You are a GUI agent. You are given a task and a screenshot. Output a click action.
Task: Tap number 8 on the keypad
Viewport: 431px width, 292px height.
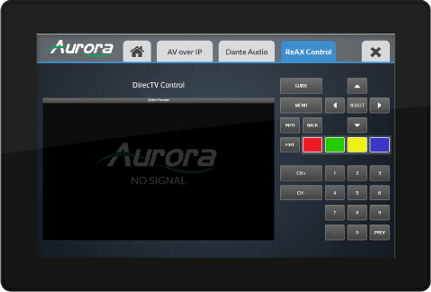[357, 213]
